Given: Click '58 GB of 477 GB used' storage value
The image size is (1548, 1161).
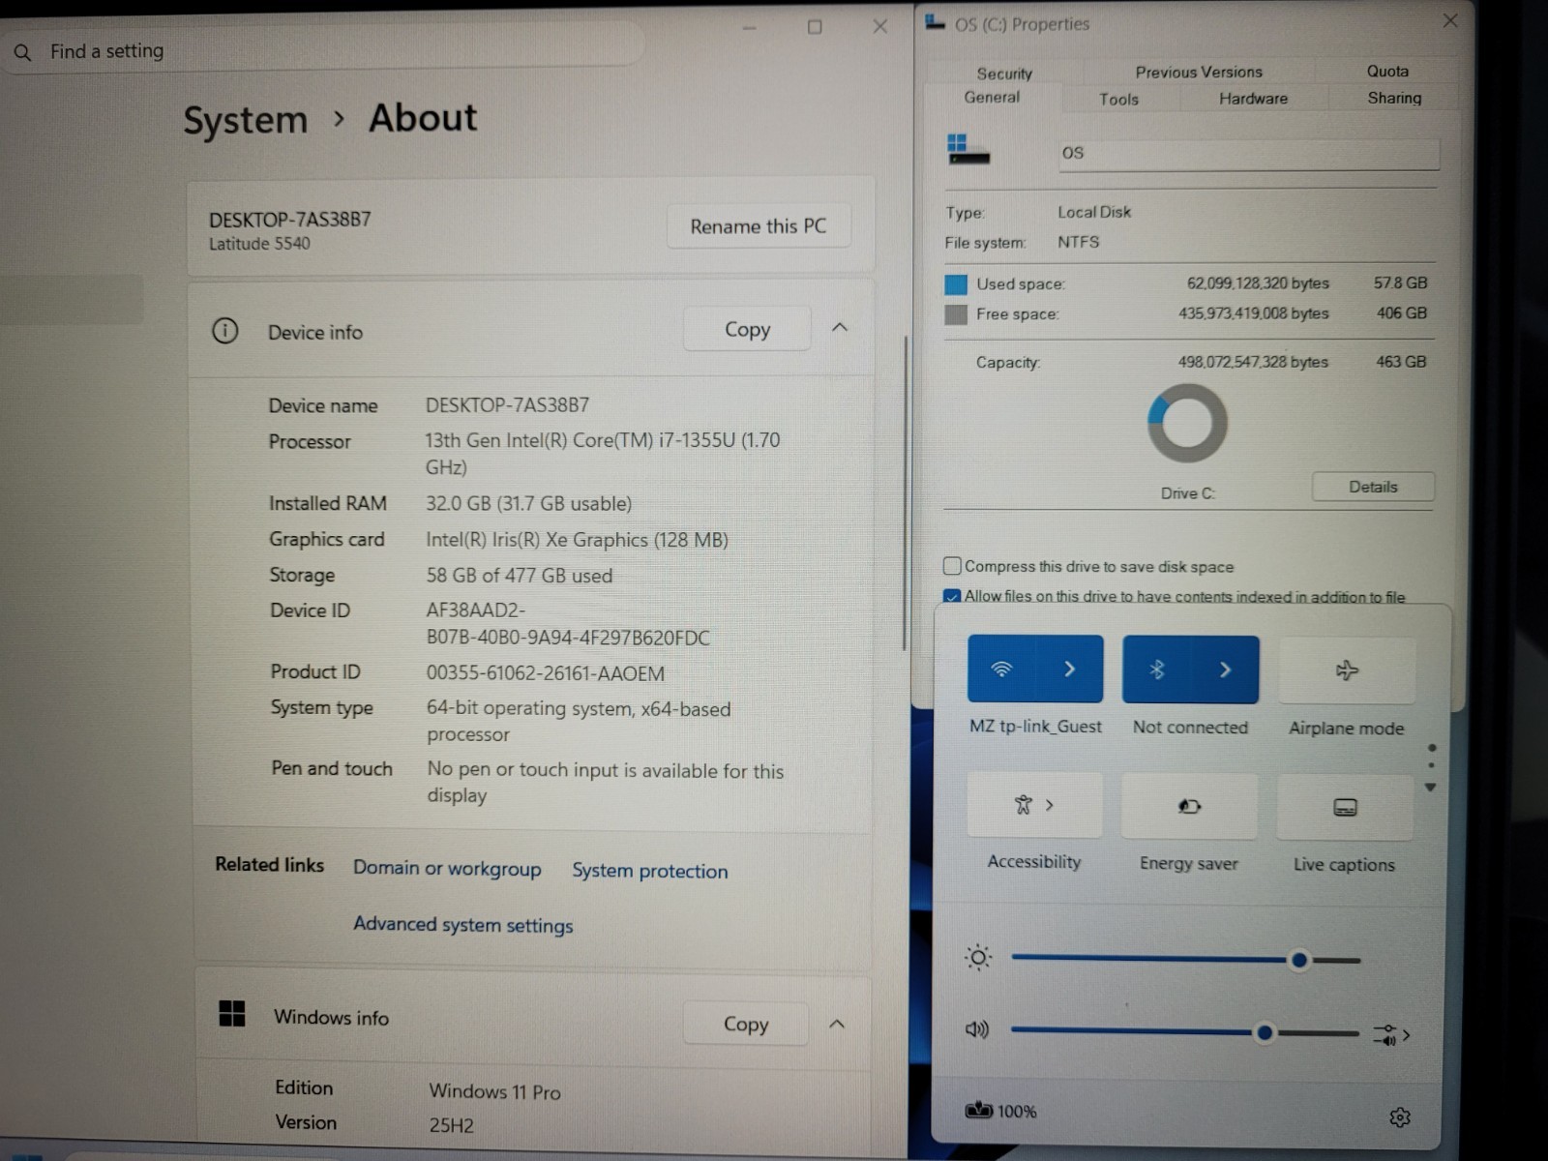Looking at the screenshot, I should [520, 576].
